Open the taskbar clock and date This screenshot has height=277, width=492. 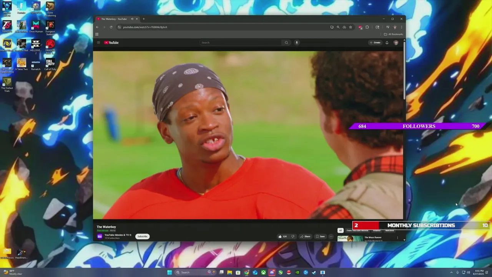(x=479, y=272)
